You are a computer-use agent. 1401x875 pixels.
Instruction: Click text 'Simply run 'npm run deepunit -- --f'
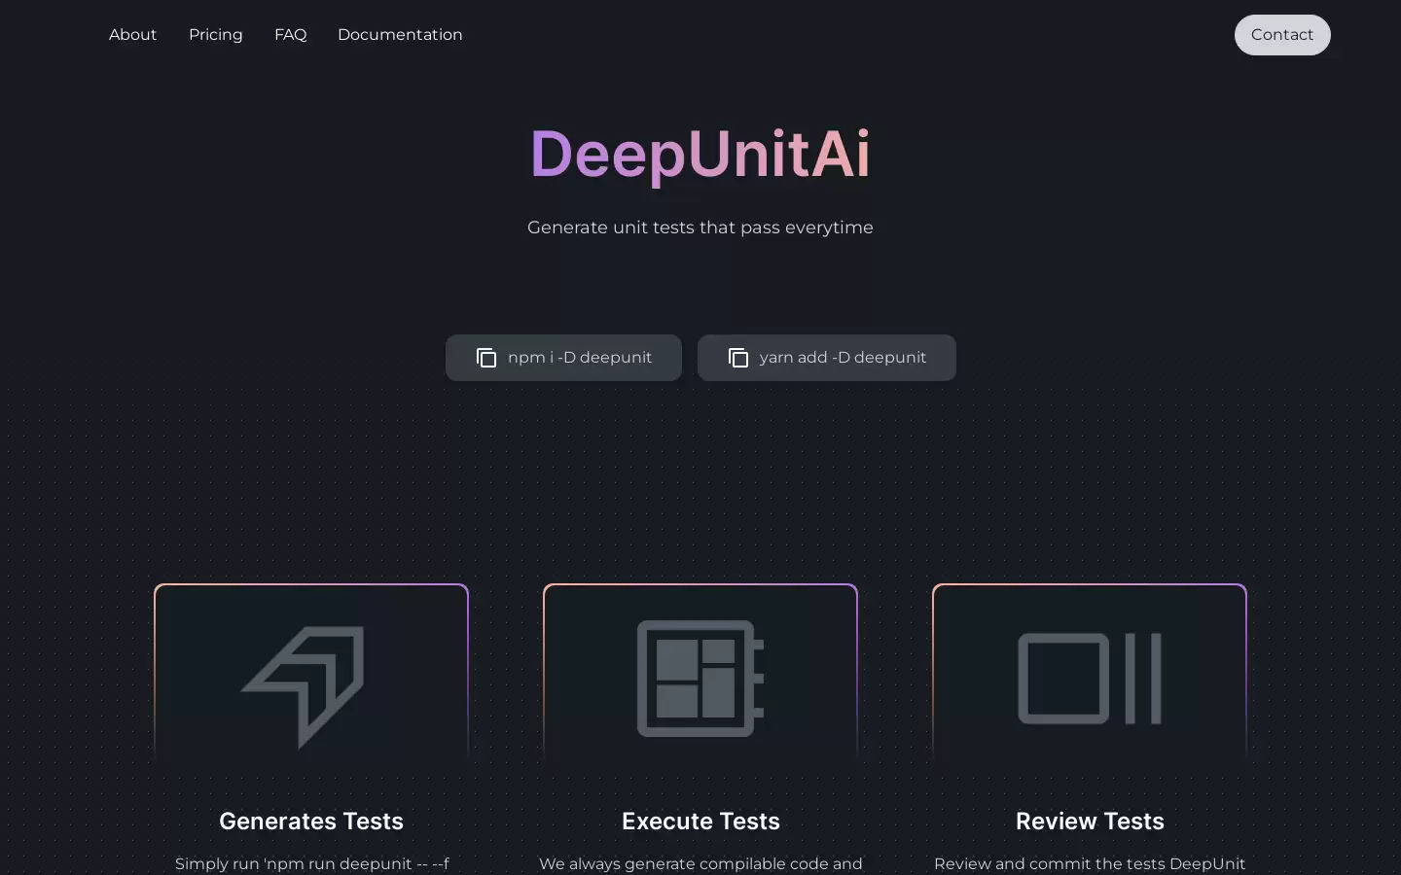[x=311, y=863]
